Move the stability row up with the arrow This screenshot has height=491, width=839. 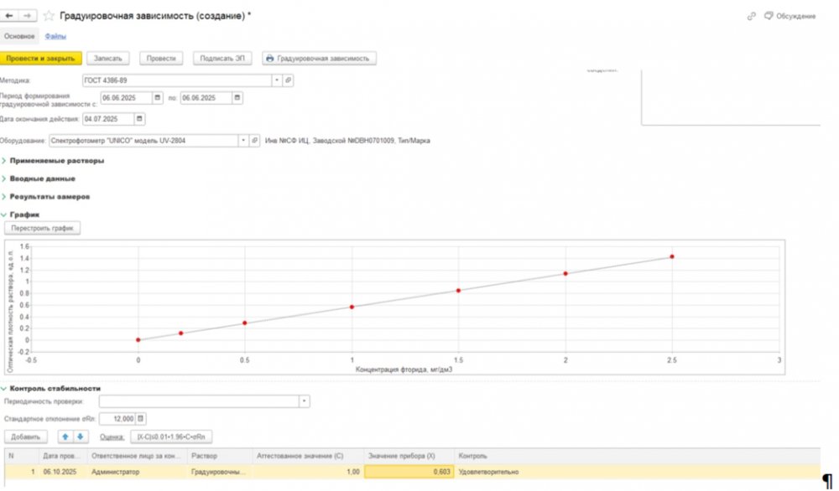tap(65, 437)
